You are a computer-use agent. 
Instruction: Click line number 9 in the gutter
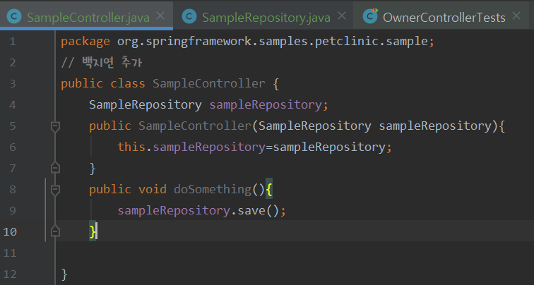coord(13,210)
